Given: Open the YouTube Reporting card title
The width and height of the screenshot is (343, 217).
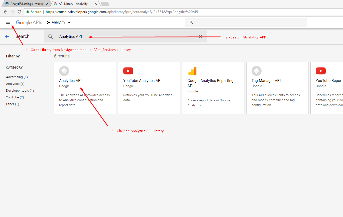Looking at the screenshot, I should click(x=329, y=81).
